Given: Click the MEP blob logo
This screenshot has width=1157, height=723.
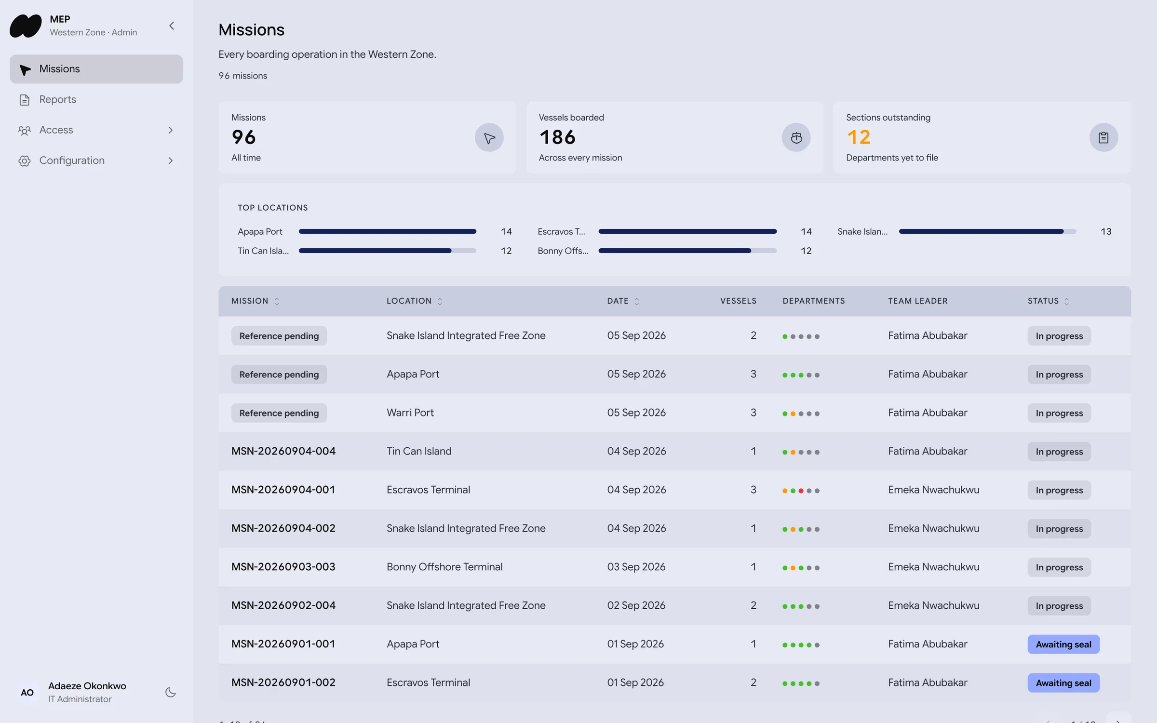Looking at the screenshot, I should (x=26, y=26).
